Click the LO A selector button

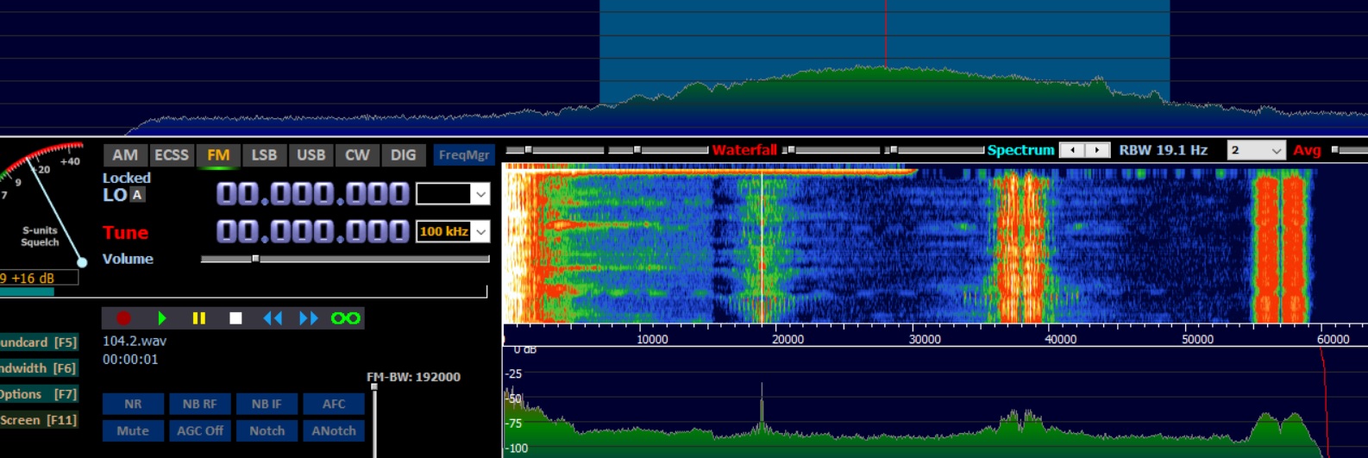point(136,195)
